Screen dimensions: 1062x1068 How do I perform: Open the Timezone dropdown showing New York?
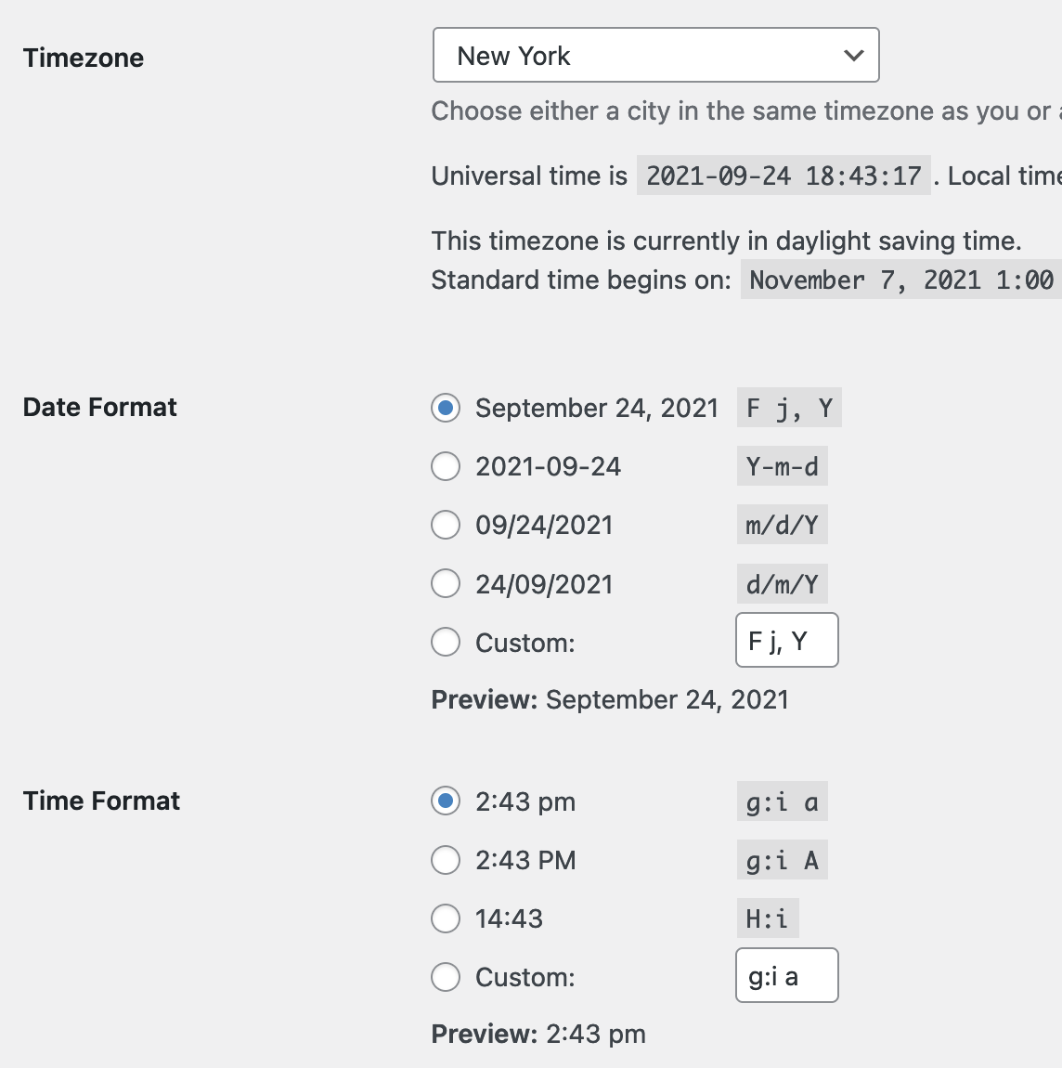pos(655,55)
